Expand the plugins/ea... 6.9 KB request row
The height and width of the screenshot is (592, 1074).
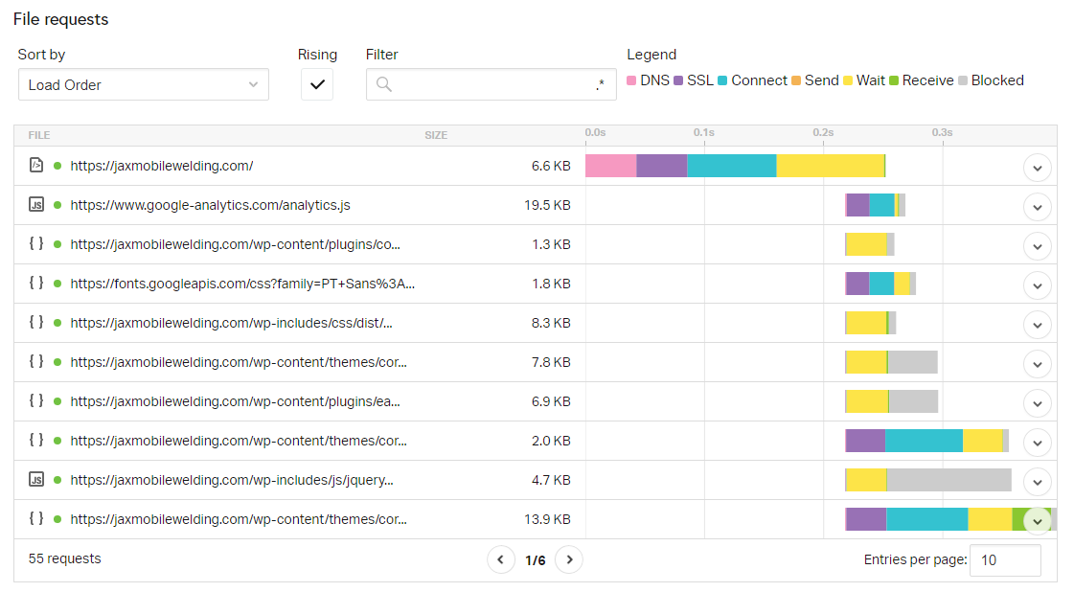(1037, 403)
